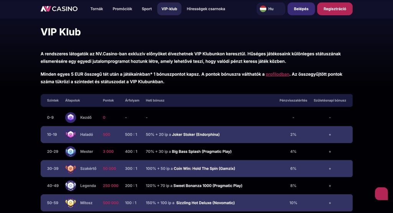Click the Haladó level badge icon
Viewport: 393px width, 213px height.
[x=70, y=135]
